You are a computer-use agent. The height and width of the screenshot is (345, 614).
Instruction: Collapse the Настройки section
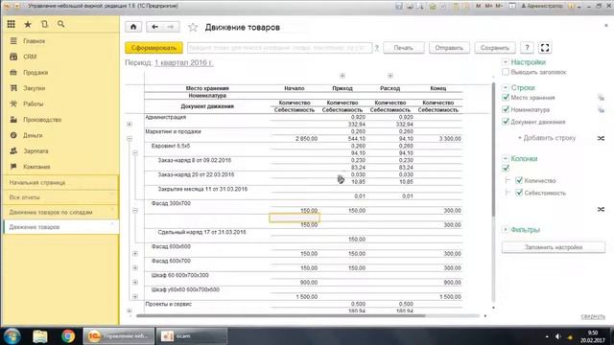pos(506,62)
